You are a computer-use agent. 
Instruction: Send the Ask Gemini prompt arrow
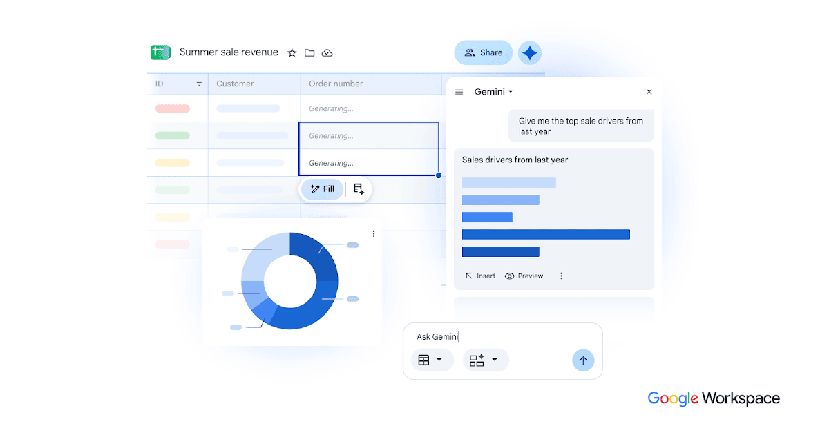point(583,360)
